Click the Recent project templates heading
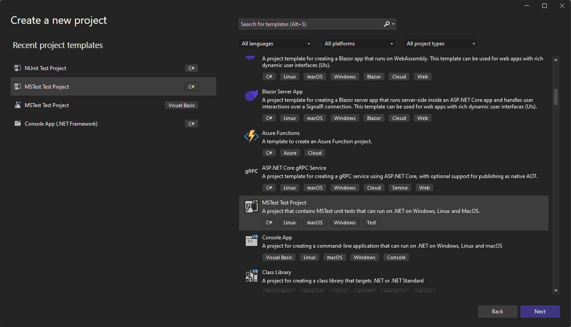Screen dimensions: 571x327 tap(58, 45)
